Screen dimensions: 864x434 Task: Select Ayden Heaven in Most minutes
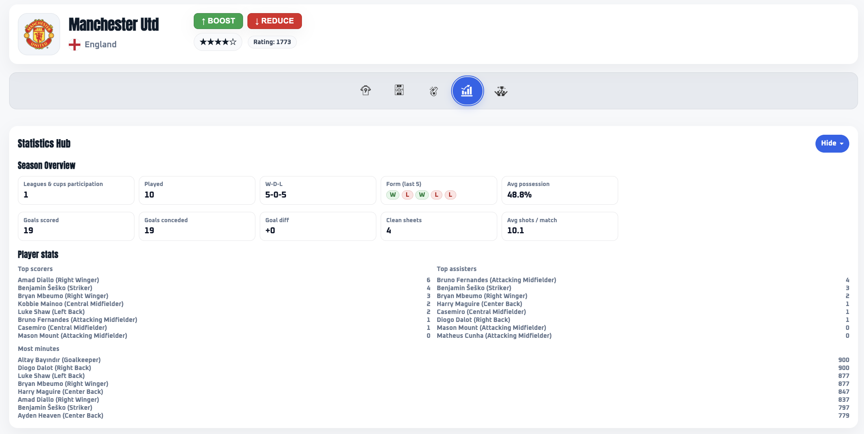tap(434, 416)
